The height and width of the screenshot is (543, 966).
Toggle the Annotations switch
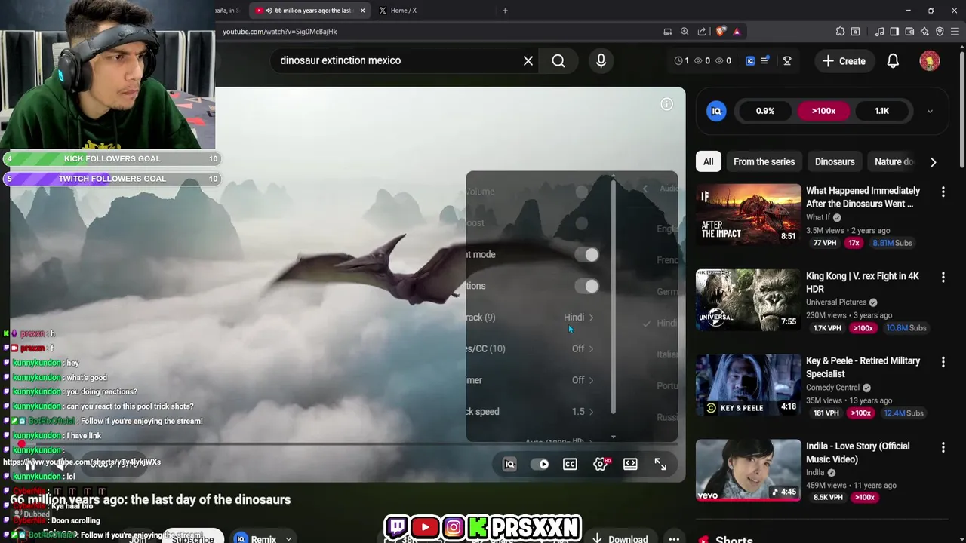tap(586, 286)
